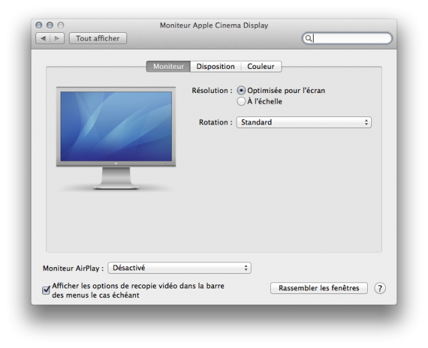Open the Moniteur AirPlay Désactivé dropdown
This screenshot has height=348, width=428.
coord(179,268)
